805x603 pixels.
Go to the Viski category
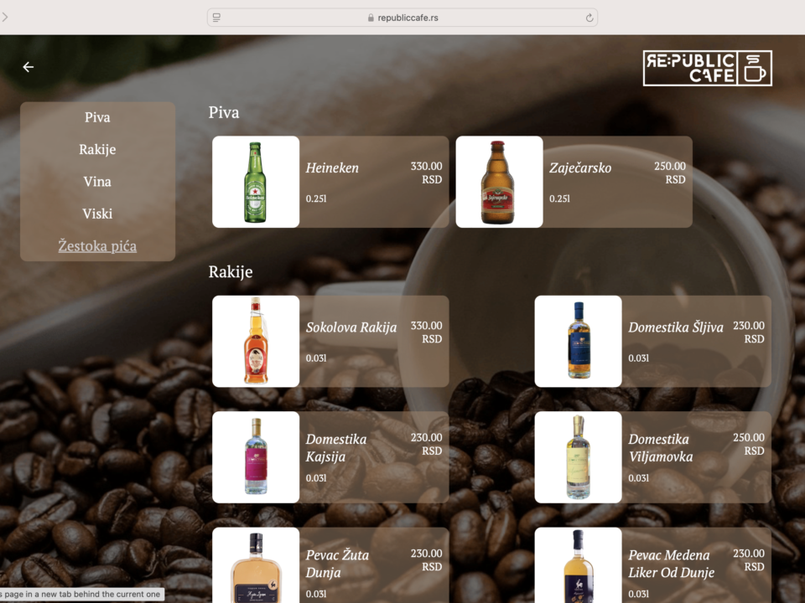click(x=97, y=214)
